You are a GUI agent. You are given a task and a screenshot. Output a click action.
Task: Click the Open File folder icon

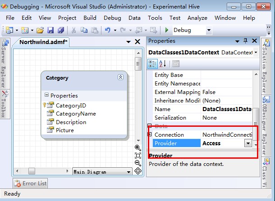click(x=40, y=30)
